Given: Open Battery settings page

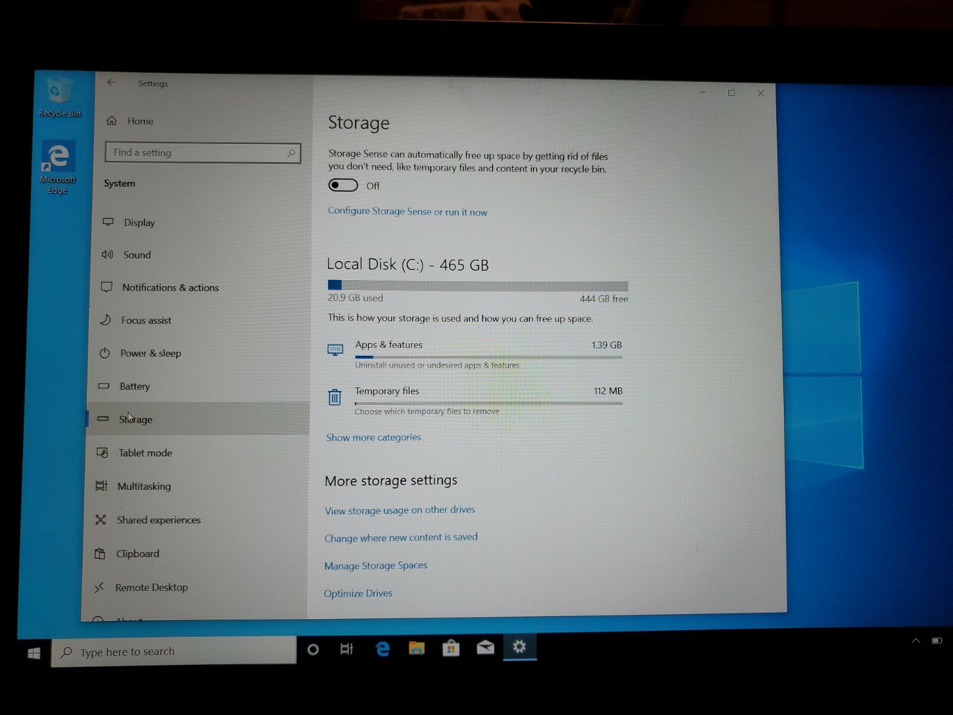Looking at the screenshot, I should (x=135, y=386).
